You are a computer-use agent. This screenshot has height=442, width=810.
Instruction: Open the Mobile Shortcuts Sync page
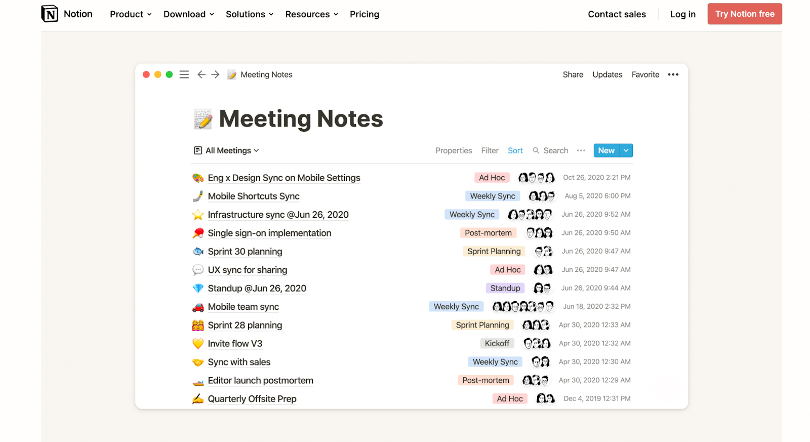coord(254,196)
